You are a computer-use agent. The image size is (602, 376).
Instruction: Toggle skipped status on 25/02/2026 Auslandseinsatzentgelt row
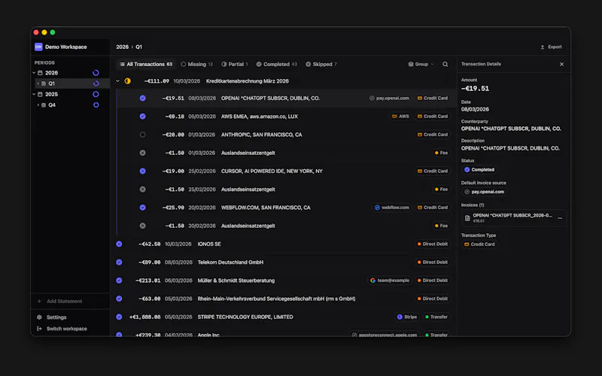(x=142, y=190)
